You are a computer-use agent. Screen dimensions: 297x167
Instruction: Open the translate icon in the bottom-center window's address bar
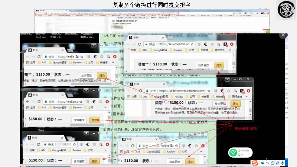point(172,146)
